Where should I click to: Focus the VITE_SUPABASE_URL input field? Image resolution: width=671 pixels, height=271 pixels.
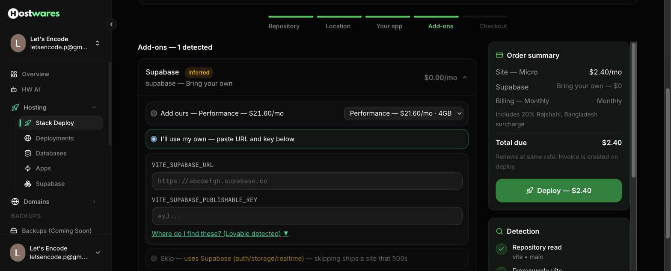pos(307,181)
